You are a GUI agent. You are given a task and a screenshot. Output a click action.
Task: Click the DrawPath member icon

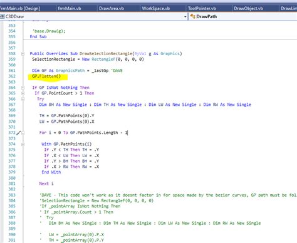tap(192, 16)
